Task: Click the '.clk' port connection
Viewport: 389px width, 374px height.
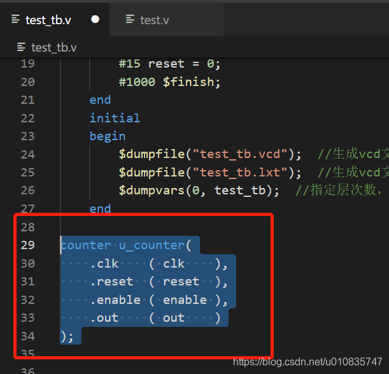Action: click(x=159, y=264)
